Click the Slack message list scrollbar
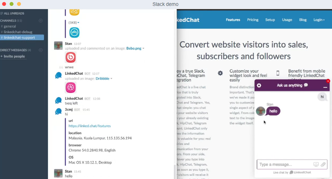 [x=175, y=171]
